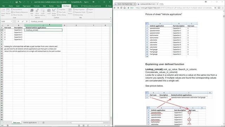225x127 pixels.
Task: Expand the formula bar
Action: pos(111,22)
